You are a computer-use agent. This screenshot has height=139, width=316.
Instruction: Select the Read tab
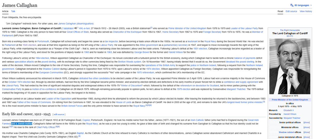coord(280,11)
